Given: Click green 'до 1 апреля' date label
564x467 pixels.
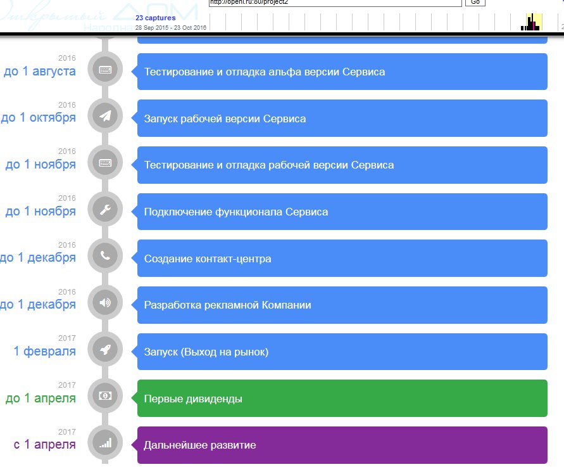Looking at the screenshot, I should click(x=41, y=398).
